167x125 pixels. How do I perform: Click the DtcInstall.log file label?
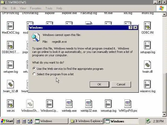pos(30,13)
